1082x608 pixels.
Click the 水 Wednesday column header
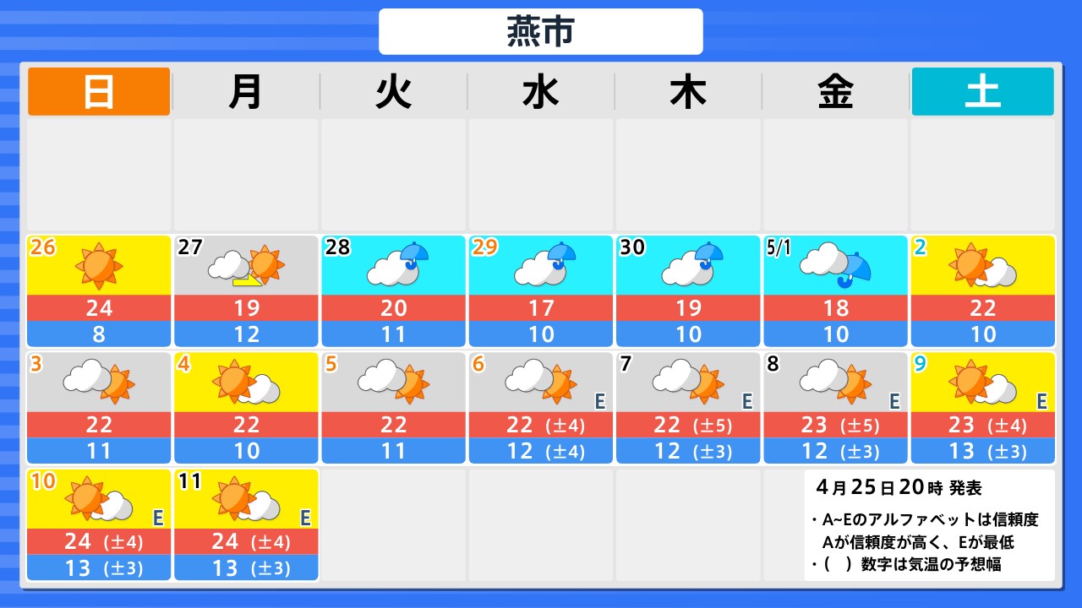click(x=541, y=92)
